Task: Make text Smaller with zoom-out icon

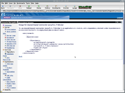Action: click(x=66, y=6)
